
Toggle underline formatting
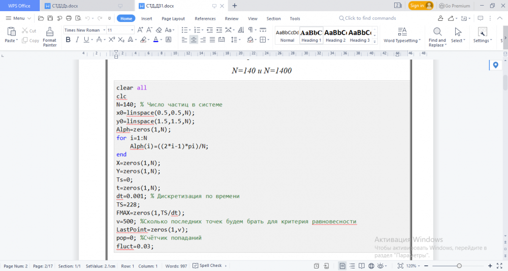pos(86,40)
